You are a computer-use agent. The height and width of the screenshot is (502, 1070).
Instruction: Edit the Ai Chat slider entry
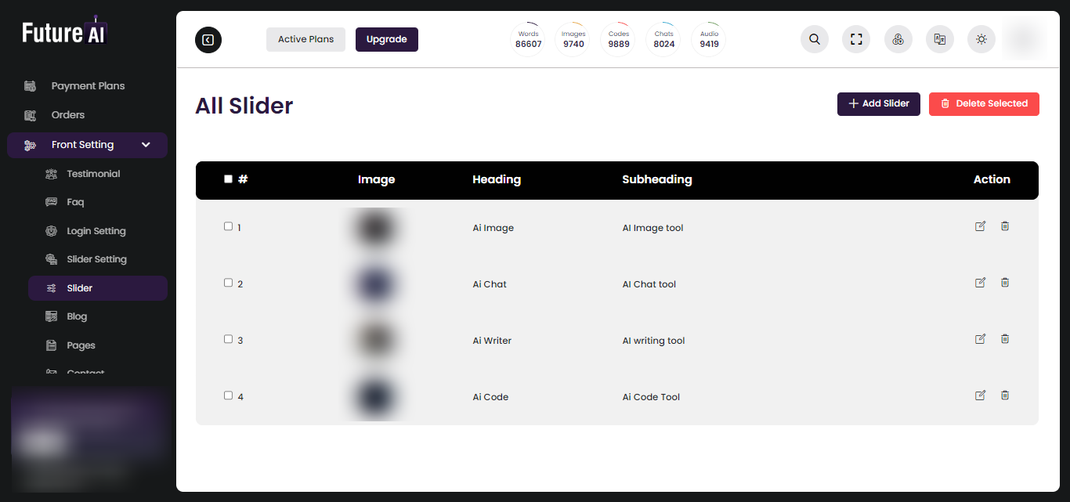pos(980,282)
